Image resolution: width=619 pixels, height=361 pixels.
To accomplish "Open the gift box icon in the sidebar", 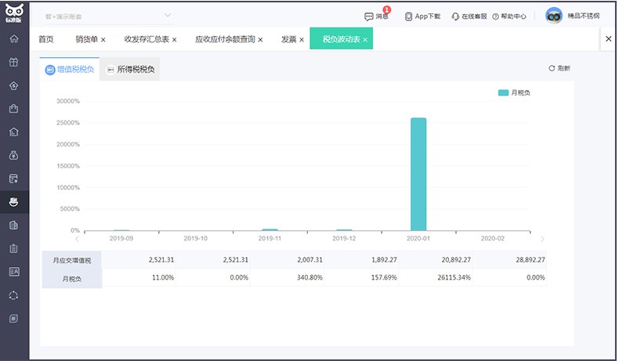I will pyautogui.click(x=14, y=62).
